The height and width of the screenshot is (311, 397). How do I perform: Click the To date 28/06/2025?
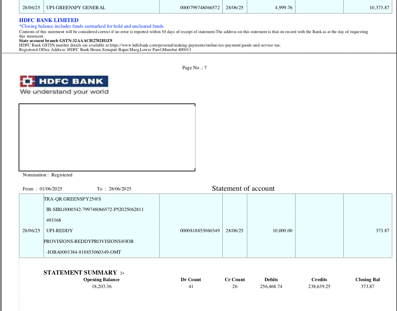click(120, 189)
